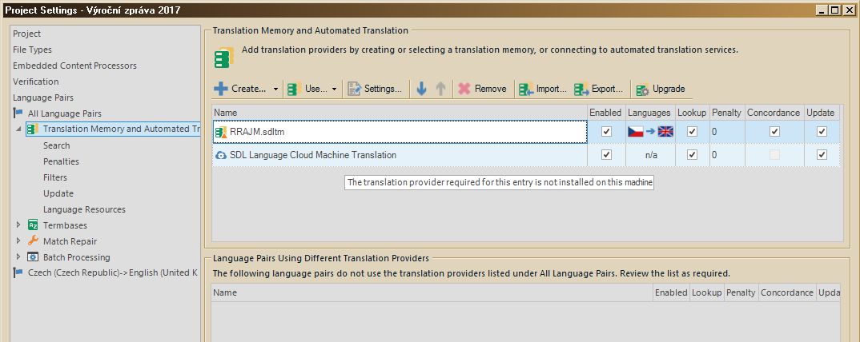Screen dimensions: 860x342
Task: Click the Create translation memory plus icon
Action: point(221,89)
